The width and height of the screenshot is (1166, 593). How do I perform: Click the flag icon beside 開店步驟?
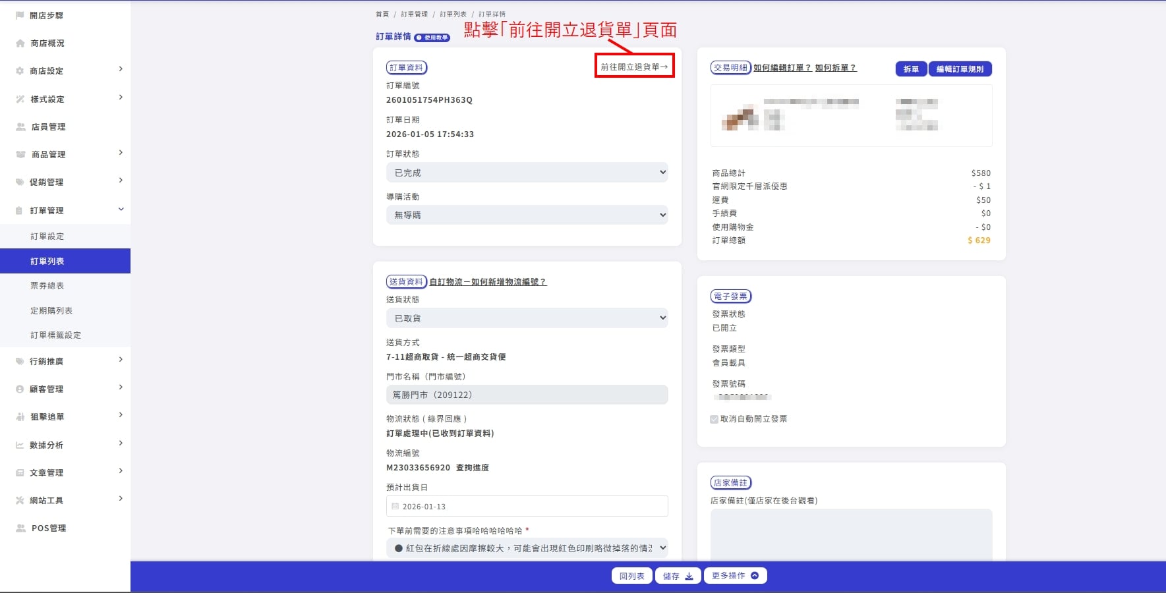tap(20, 15)
